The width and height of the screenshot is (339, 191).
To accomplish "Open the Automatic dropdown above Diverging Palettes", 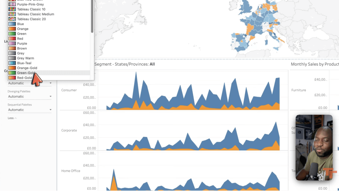I will click(30, 83).
